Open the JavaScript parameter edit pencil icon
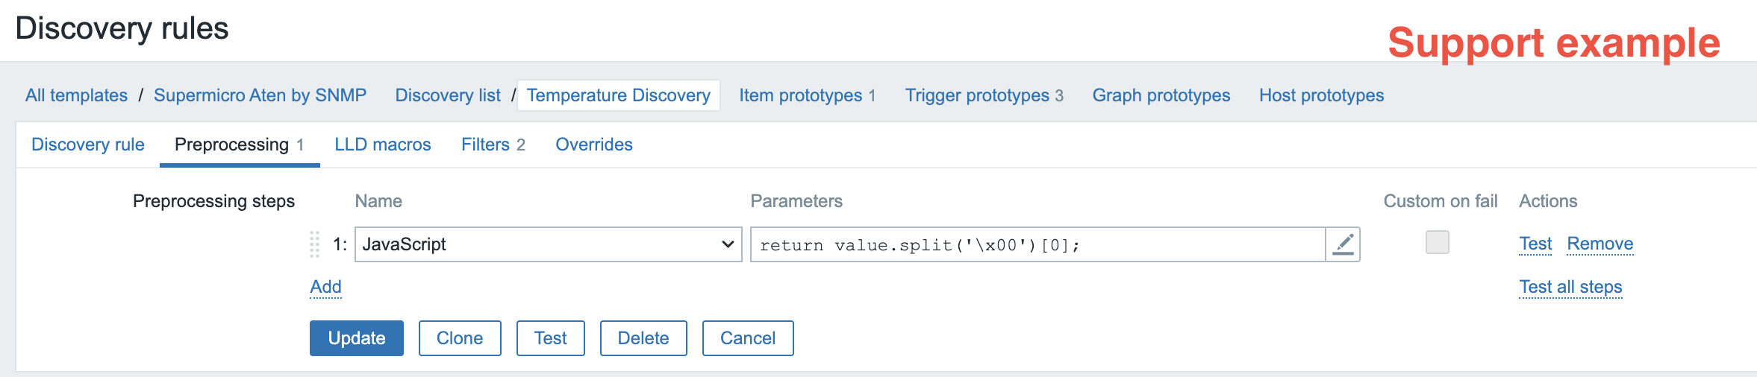 click(x=1343, y=244)
